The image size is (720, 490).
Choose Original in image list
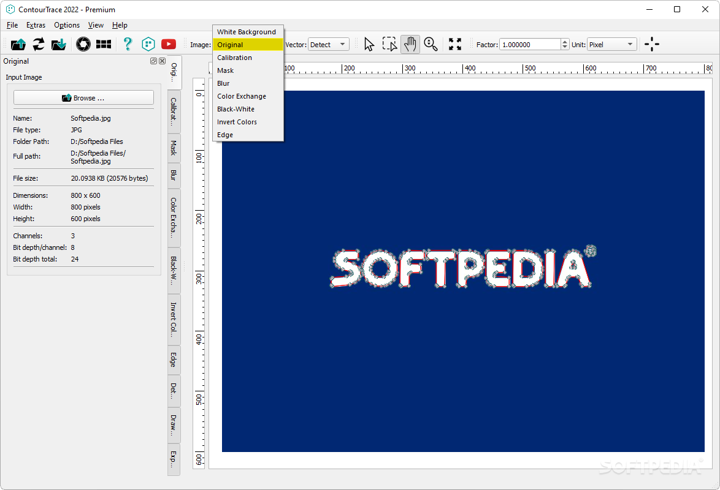[x=248, y=45]
